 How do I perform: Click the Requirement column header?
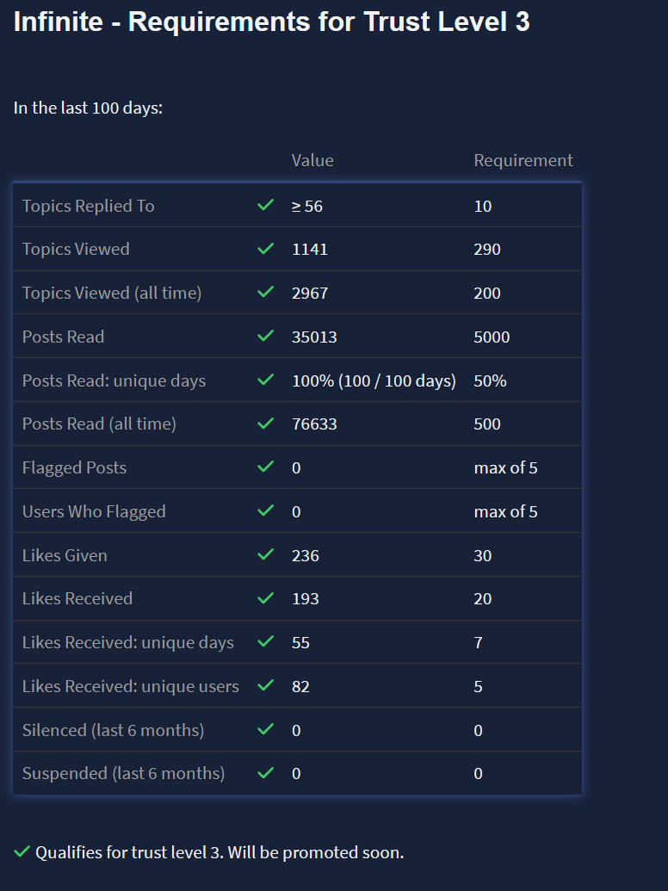coord(523,160)
